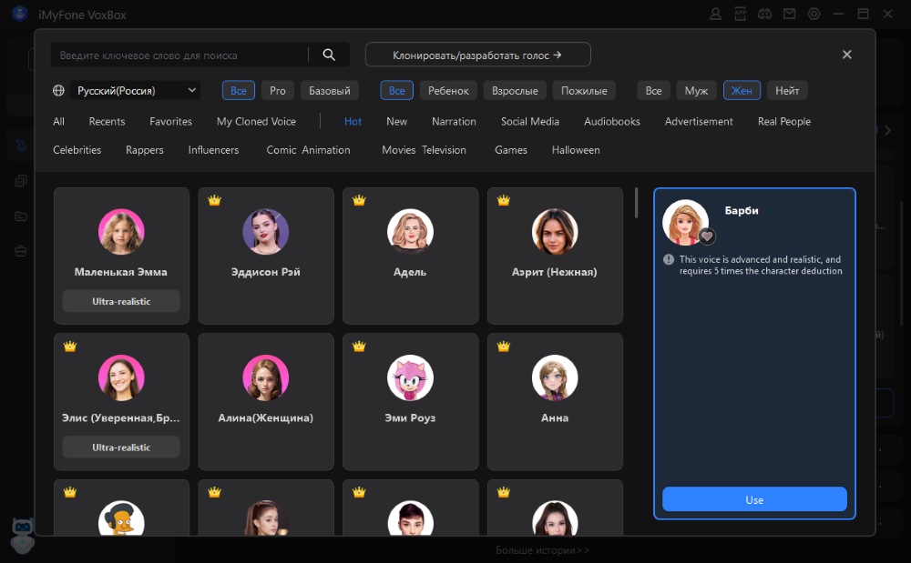Click the Use button for Барби

click(x=754, y=500)
